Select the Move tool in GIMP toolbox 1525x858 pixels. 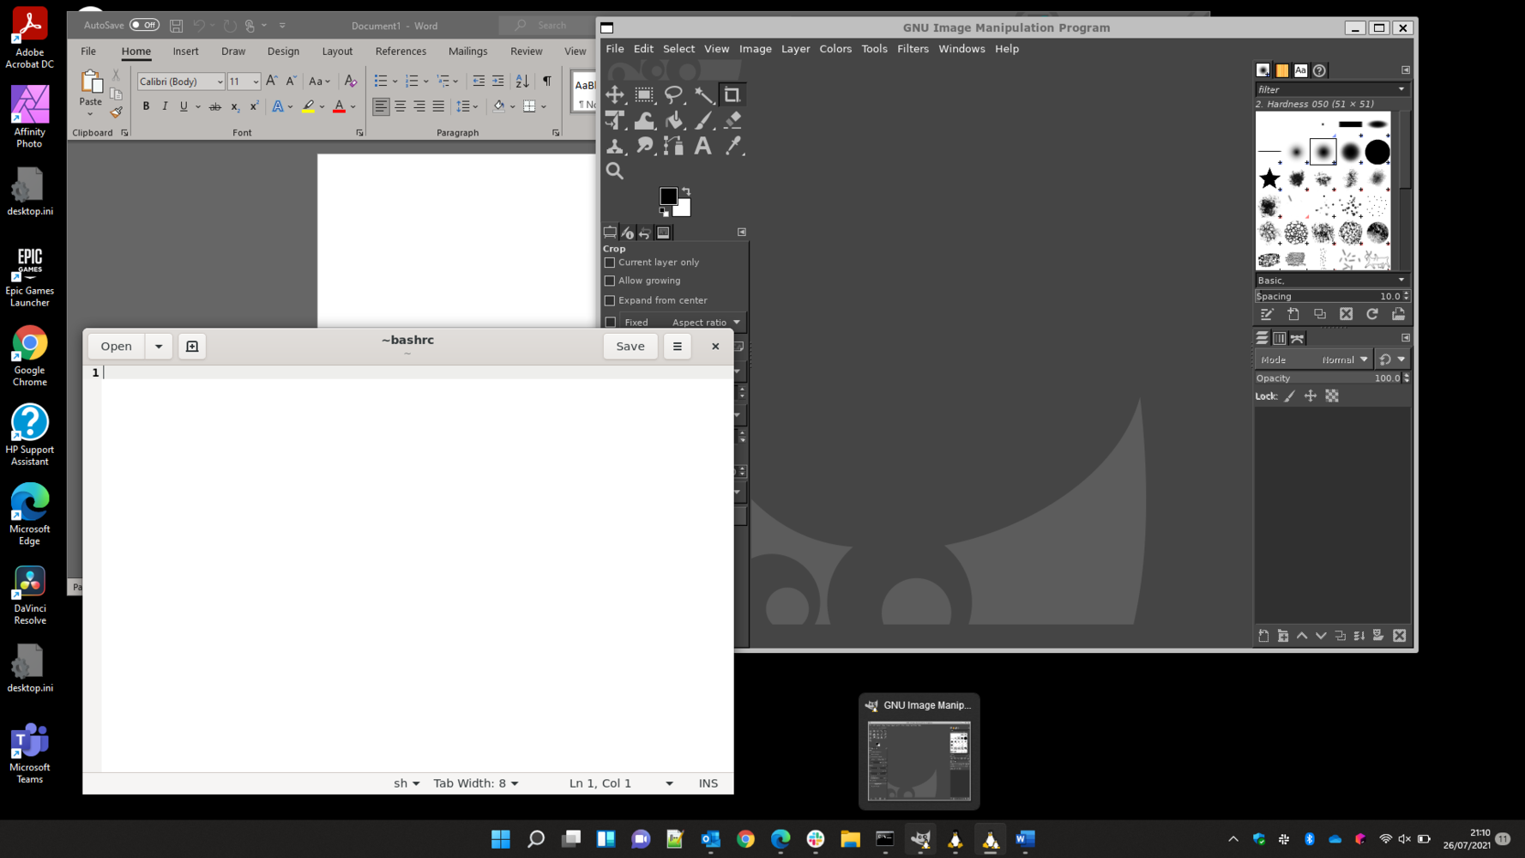tap(615, 94)
